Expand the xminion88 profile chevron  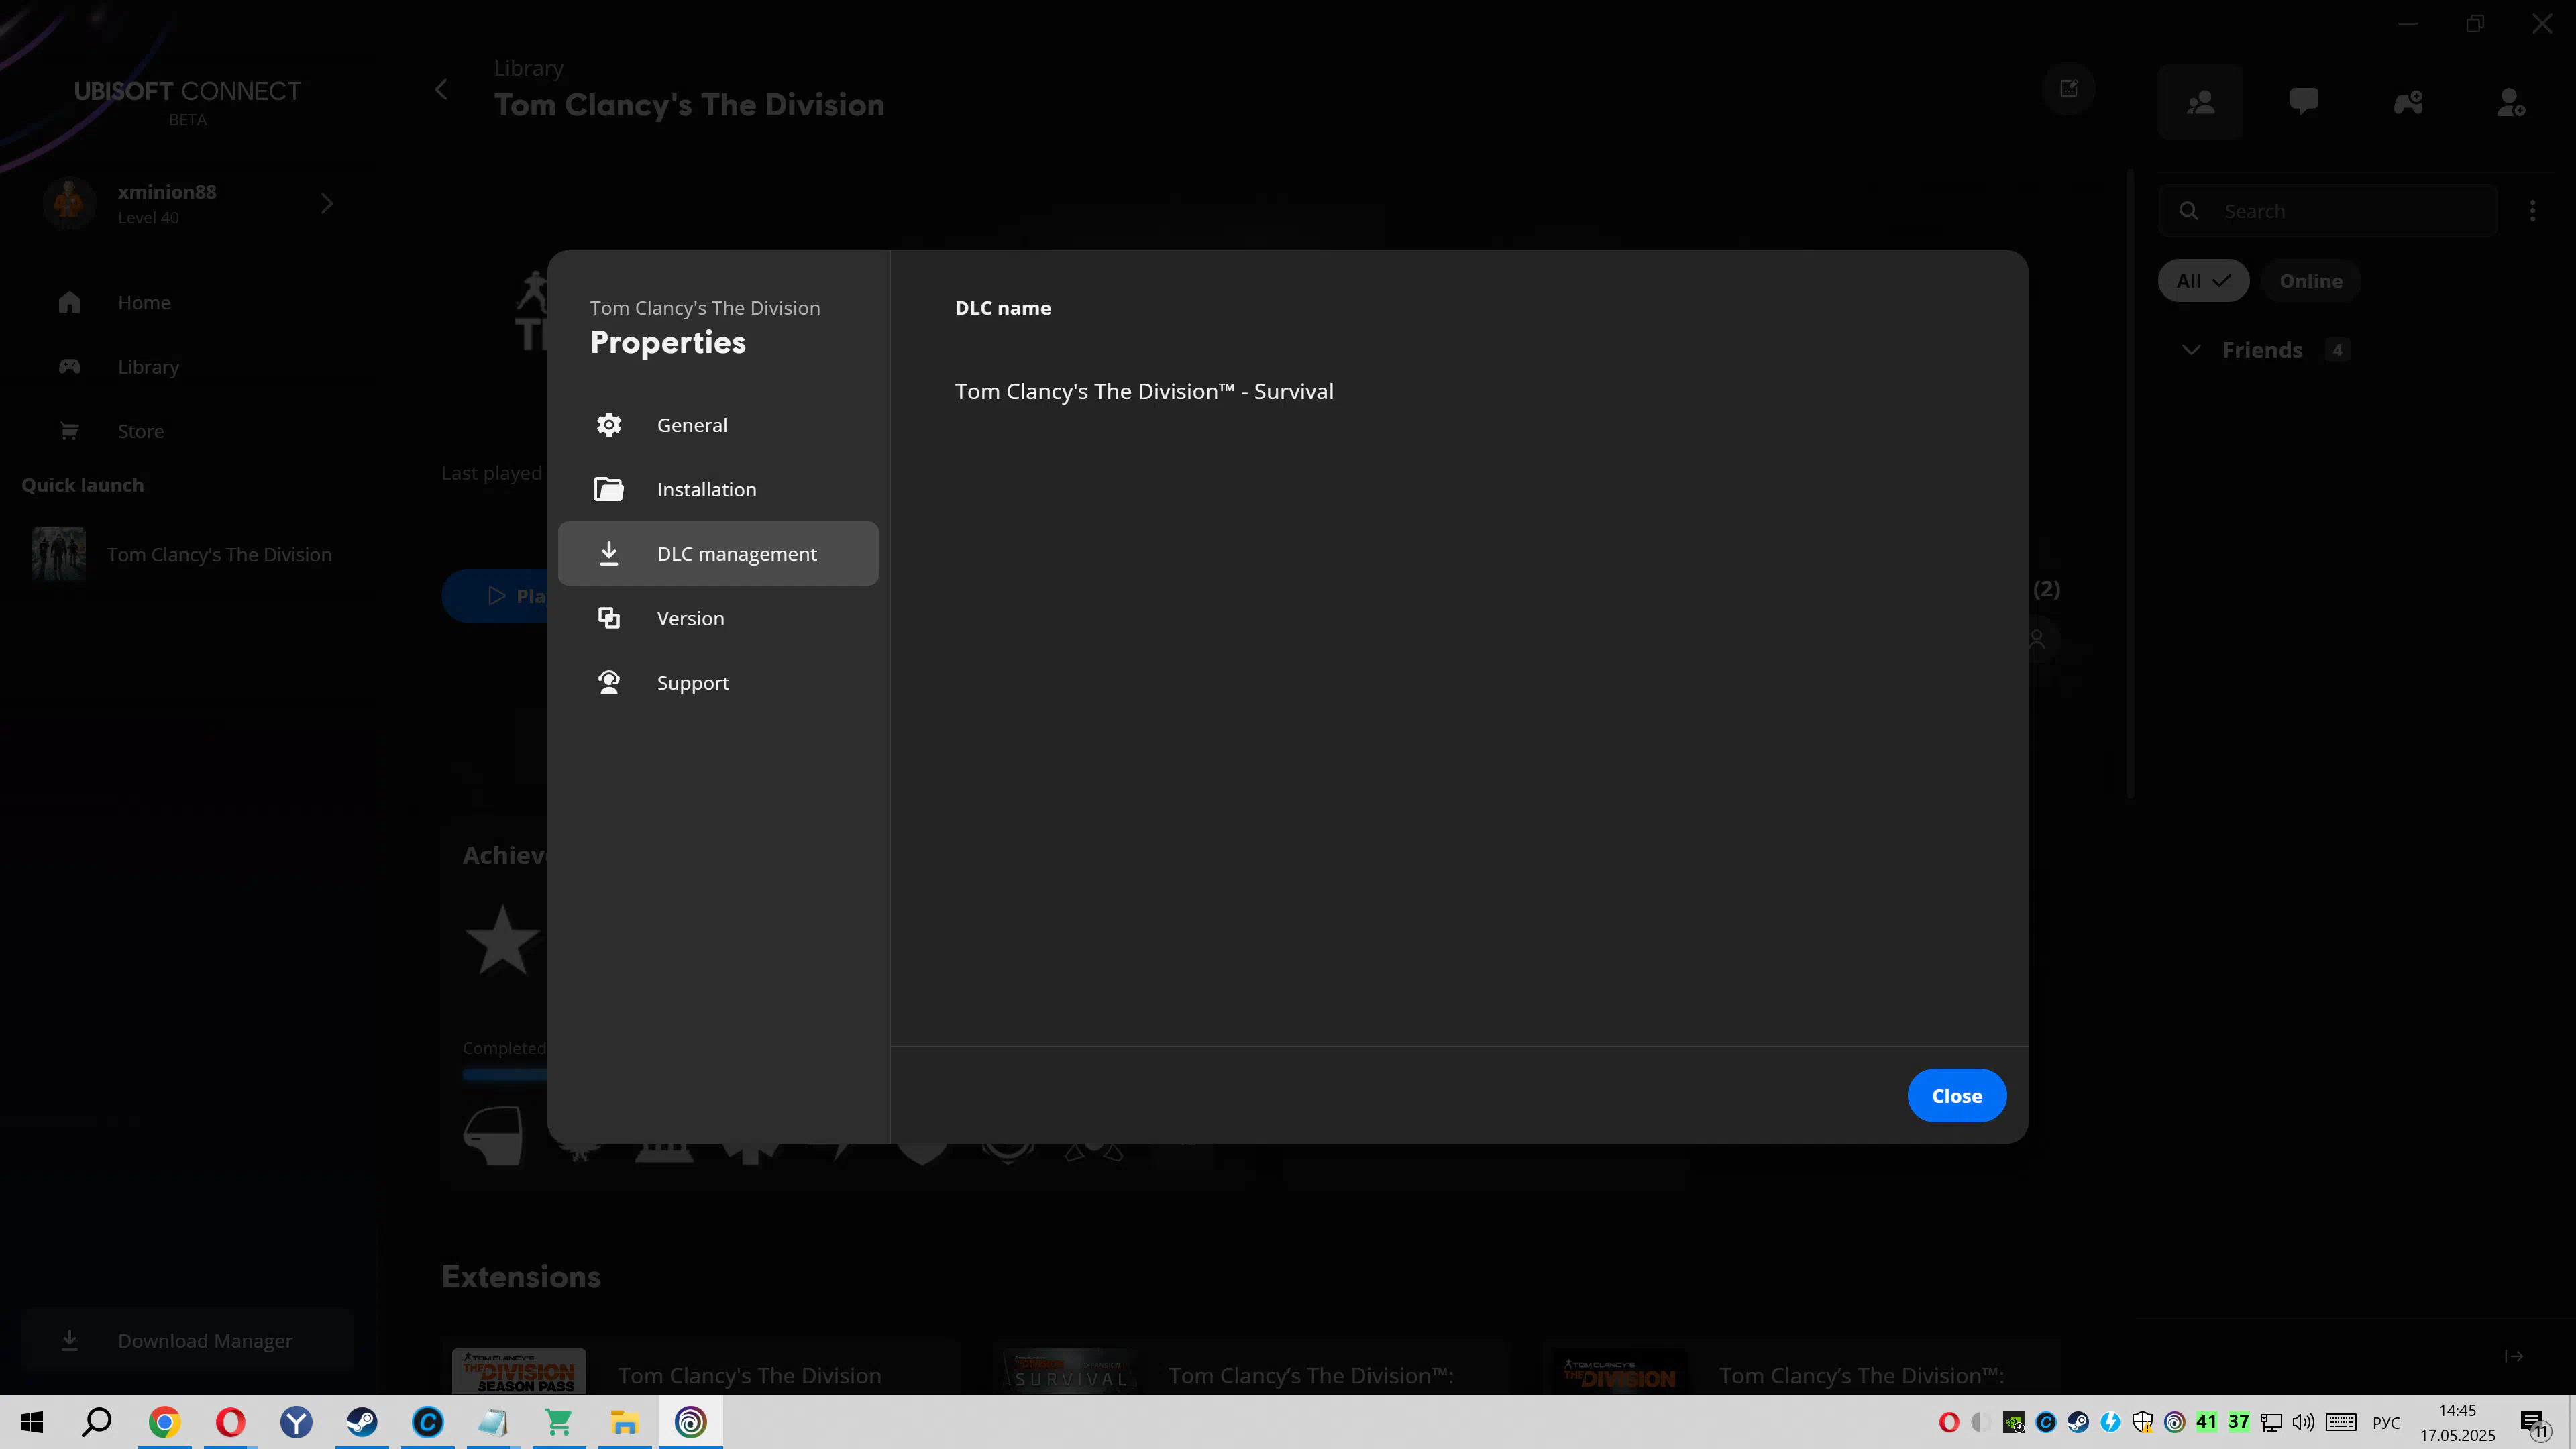coord(326,204)
